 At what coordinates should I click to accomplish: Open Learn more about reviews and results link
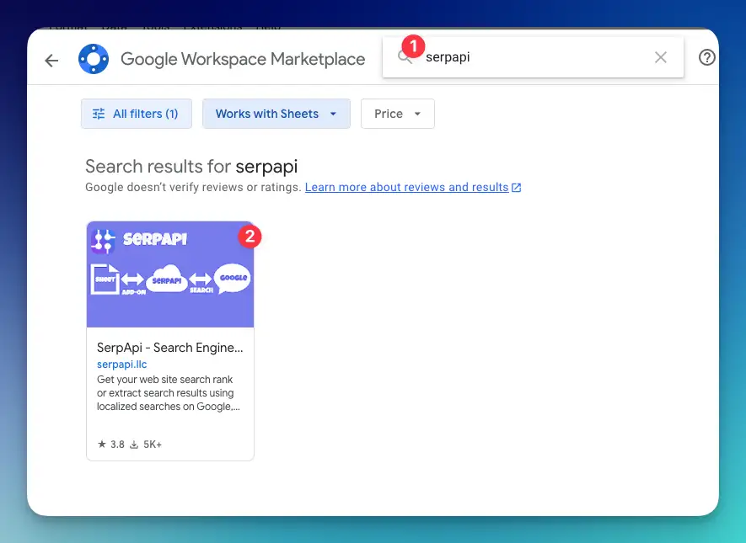pyautogui.click(x=413, y=187)
